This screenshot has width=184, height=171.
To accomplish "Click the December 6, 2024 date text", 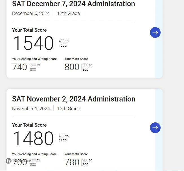I will click(31, 13).
